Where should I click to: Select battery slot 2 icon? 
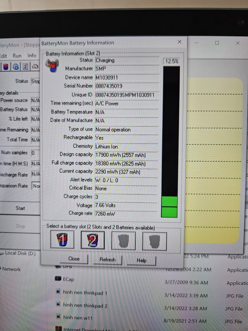93,240
